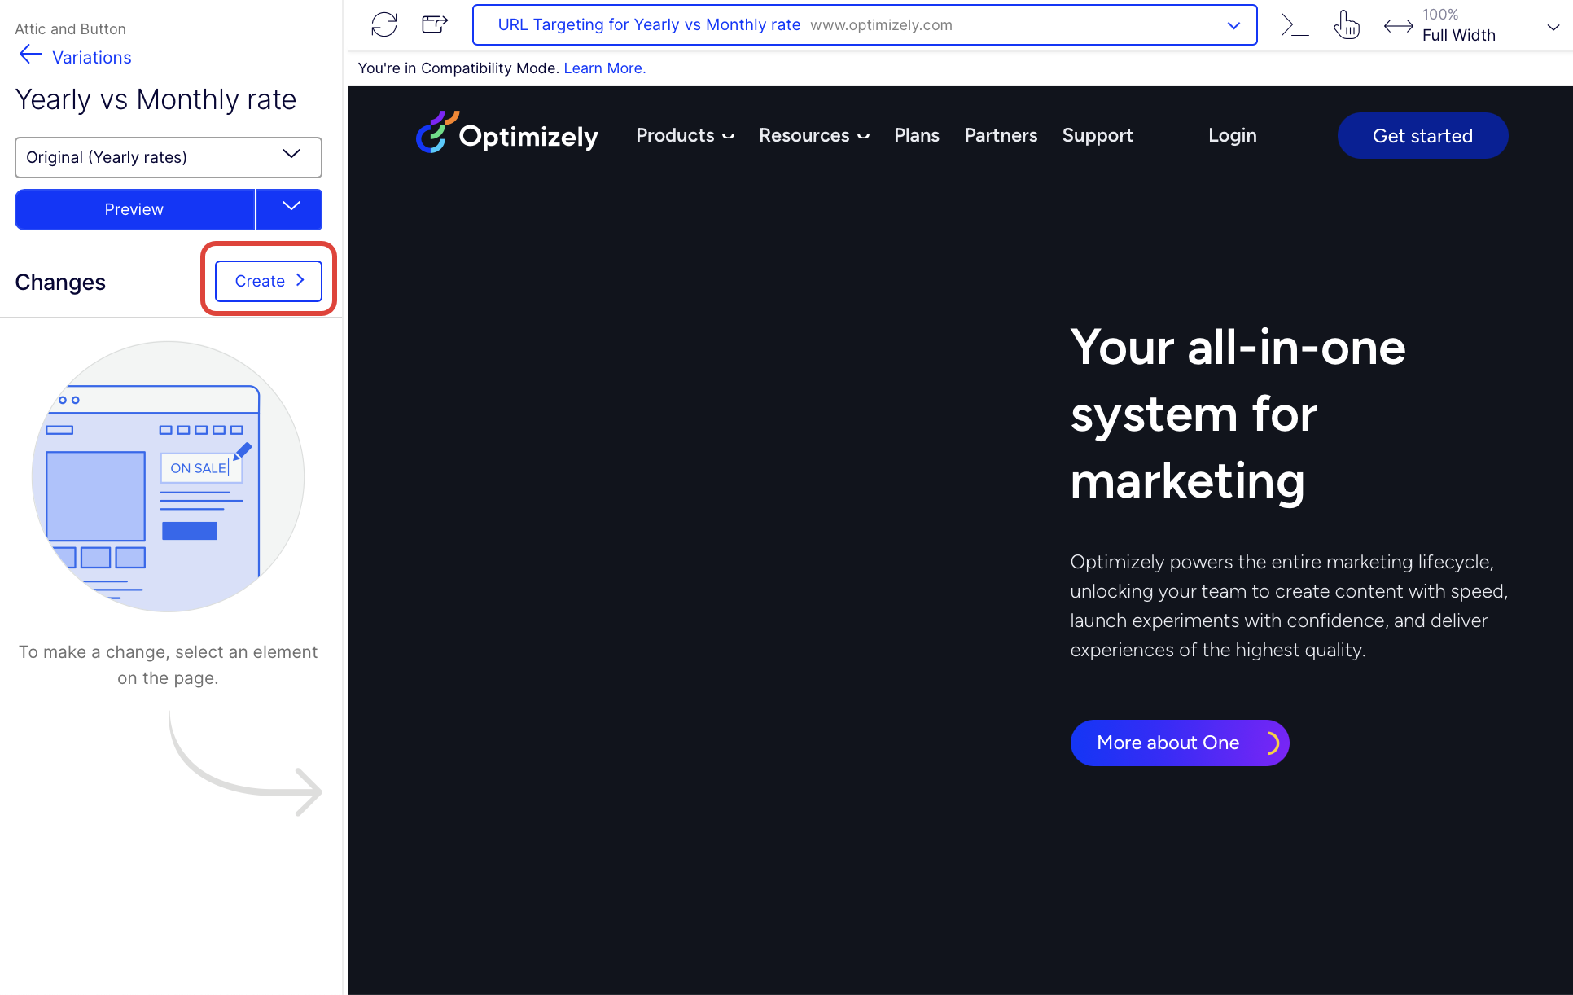Open the custom code console icon
1573x995 pixels.
(x=1294, y=24)
